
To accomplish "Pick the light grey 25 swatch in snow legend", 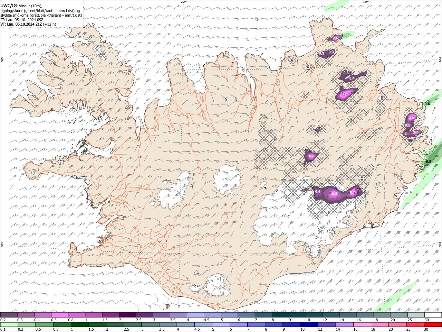I will click(x=416, y=315).
